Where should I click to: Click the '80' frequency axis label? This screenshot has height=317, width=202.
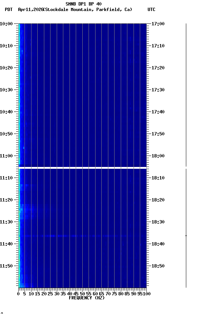click(x=121, y=294)
